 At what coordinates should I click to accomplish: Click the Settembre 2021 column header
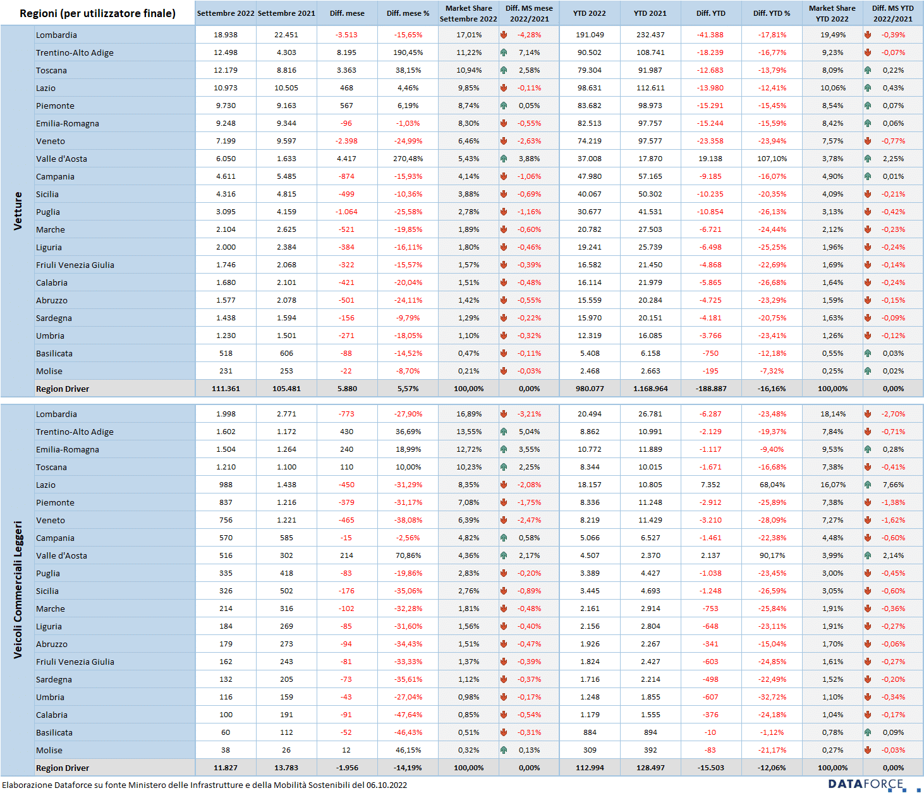286,13
